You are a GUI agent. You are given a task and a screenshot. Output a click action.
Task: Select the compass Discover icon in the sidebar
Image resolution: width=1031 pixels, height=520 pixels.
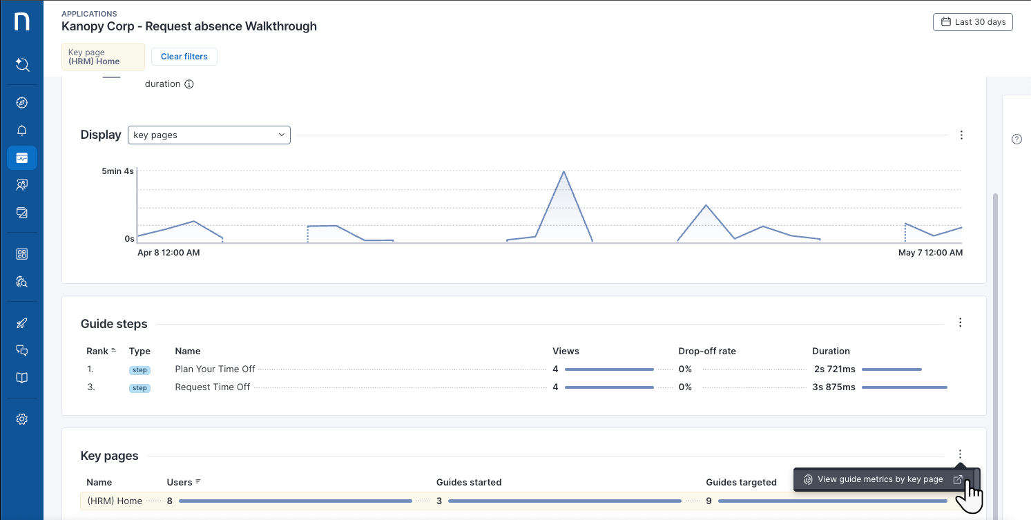22,102
